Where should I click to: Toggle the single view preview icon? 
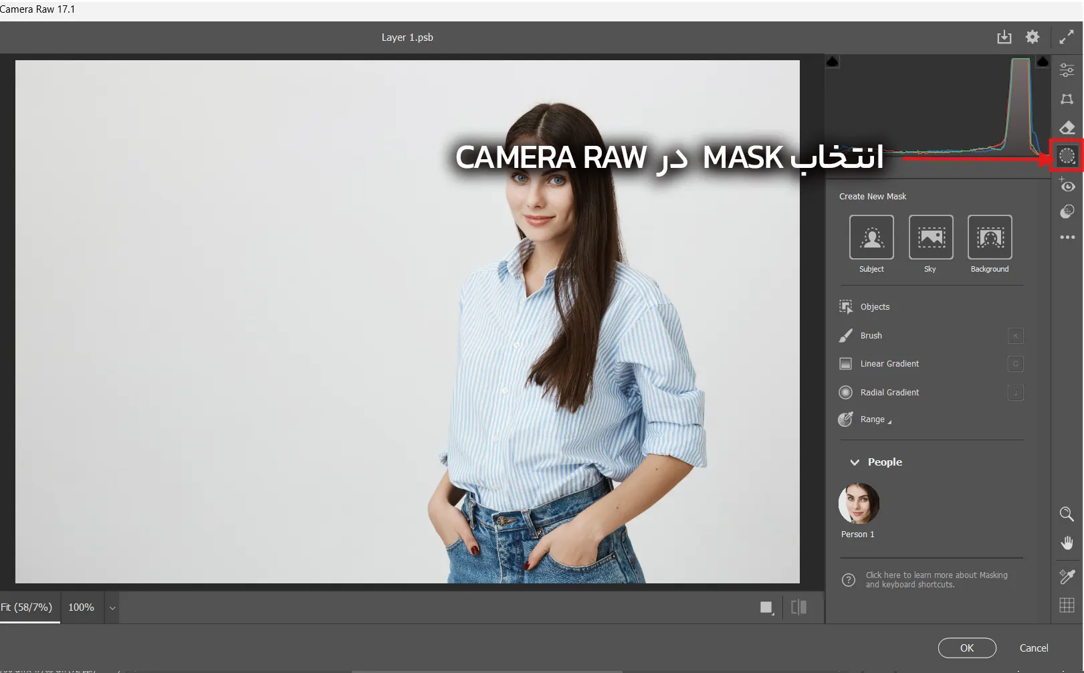(x=766, y=607)
